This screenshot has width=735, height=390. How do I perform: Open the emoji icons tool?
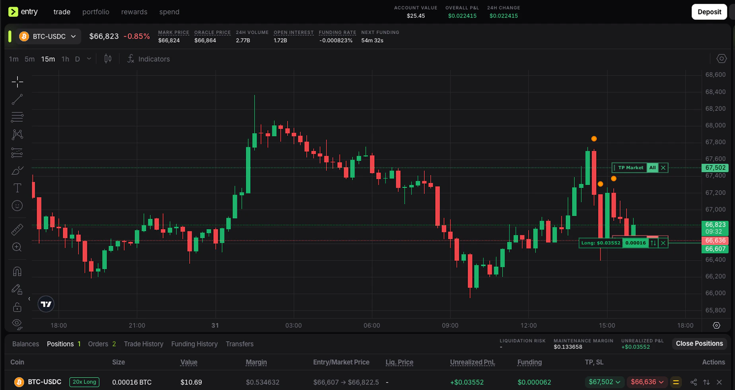(x=17, y=206)
